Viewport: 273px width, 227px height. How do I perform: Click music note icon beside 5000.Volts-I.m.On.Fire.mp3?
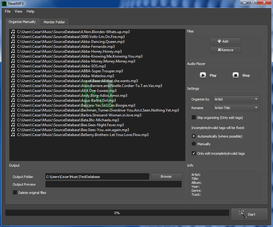click(13, 36)
